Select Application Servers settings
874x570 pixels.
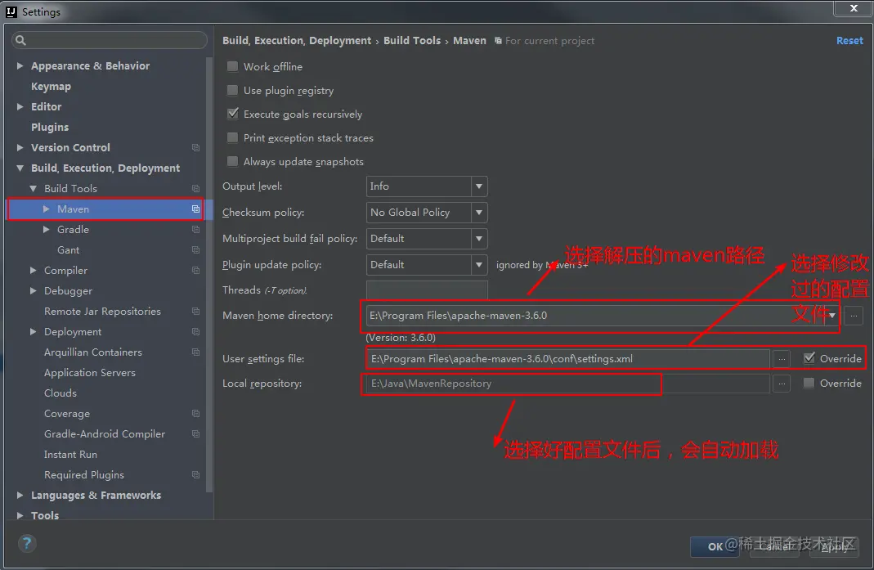90,373
